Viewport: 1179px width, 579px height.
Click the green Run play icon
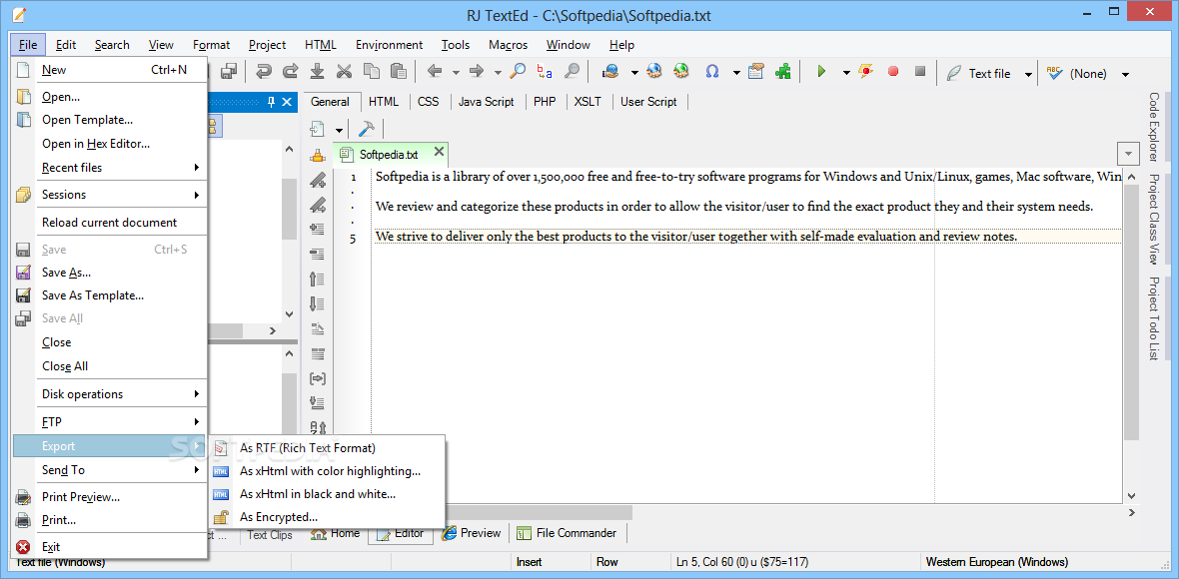pyautogui.click(x=821, y=72)
